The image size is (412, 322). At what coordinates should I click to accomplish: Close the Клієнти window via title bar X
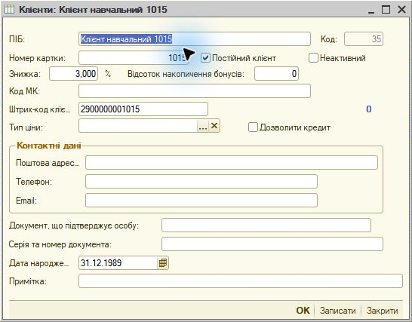click(x=401, y=10)
